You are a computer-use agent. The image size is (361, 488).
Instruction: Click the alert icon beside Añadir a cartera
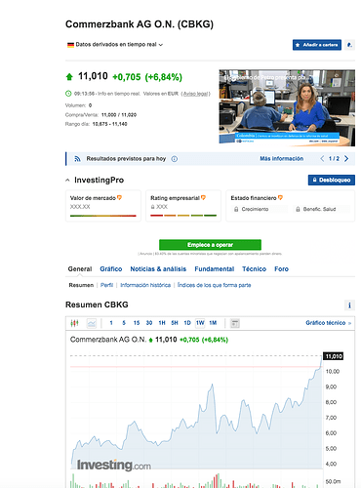(349, 45)
